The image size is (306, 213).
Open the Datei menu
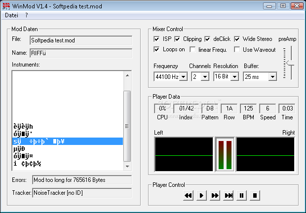click(11, 15)
